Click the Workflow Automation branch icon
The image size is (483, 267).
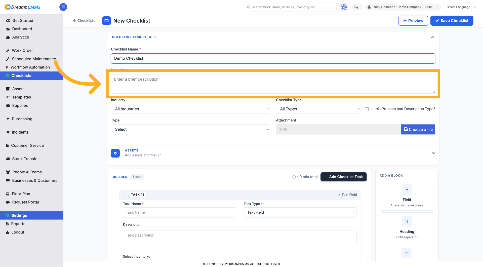point(7,67)
